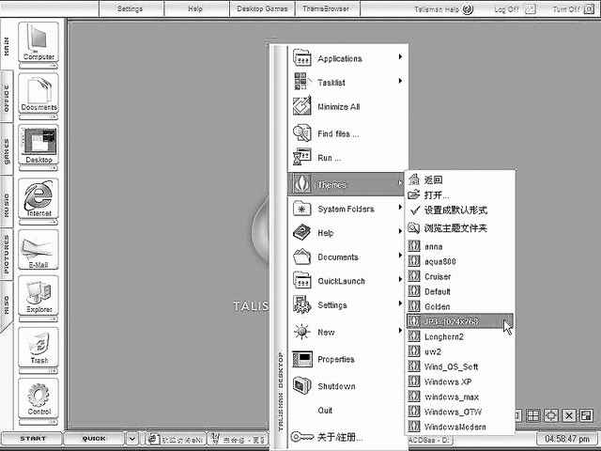This screenshot has width=601, height=451.
Task: Click the Properties menu icon
Action: (302, 359)
